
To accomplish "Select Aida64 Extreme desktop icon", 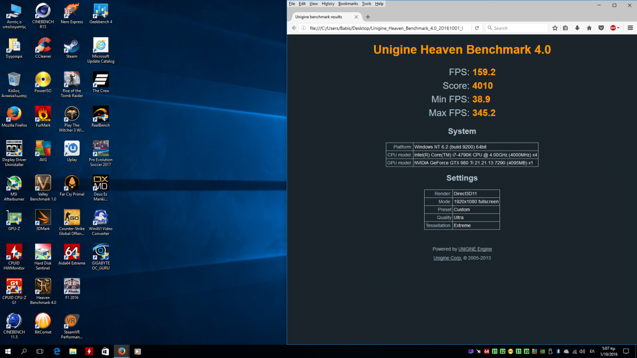I will tap(72, 255).
